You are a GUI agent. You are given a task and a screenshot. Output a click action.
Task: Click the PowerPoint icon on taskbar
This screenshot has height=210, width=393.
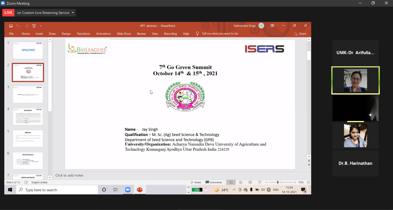[x=140, y=190]
